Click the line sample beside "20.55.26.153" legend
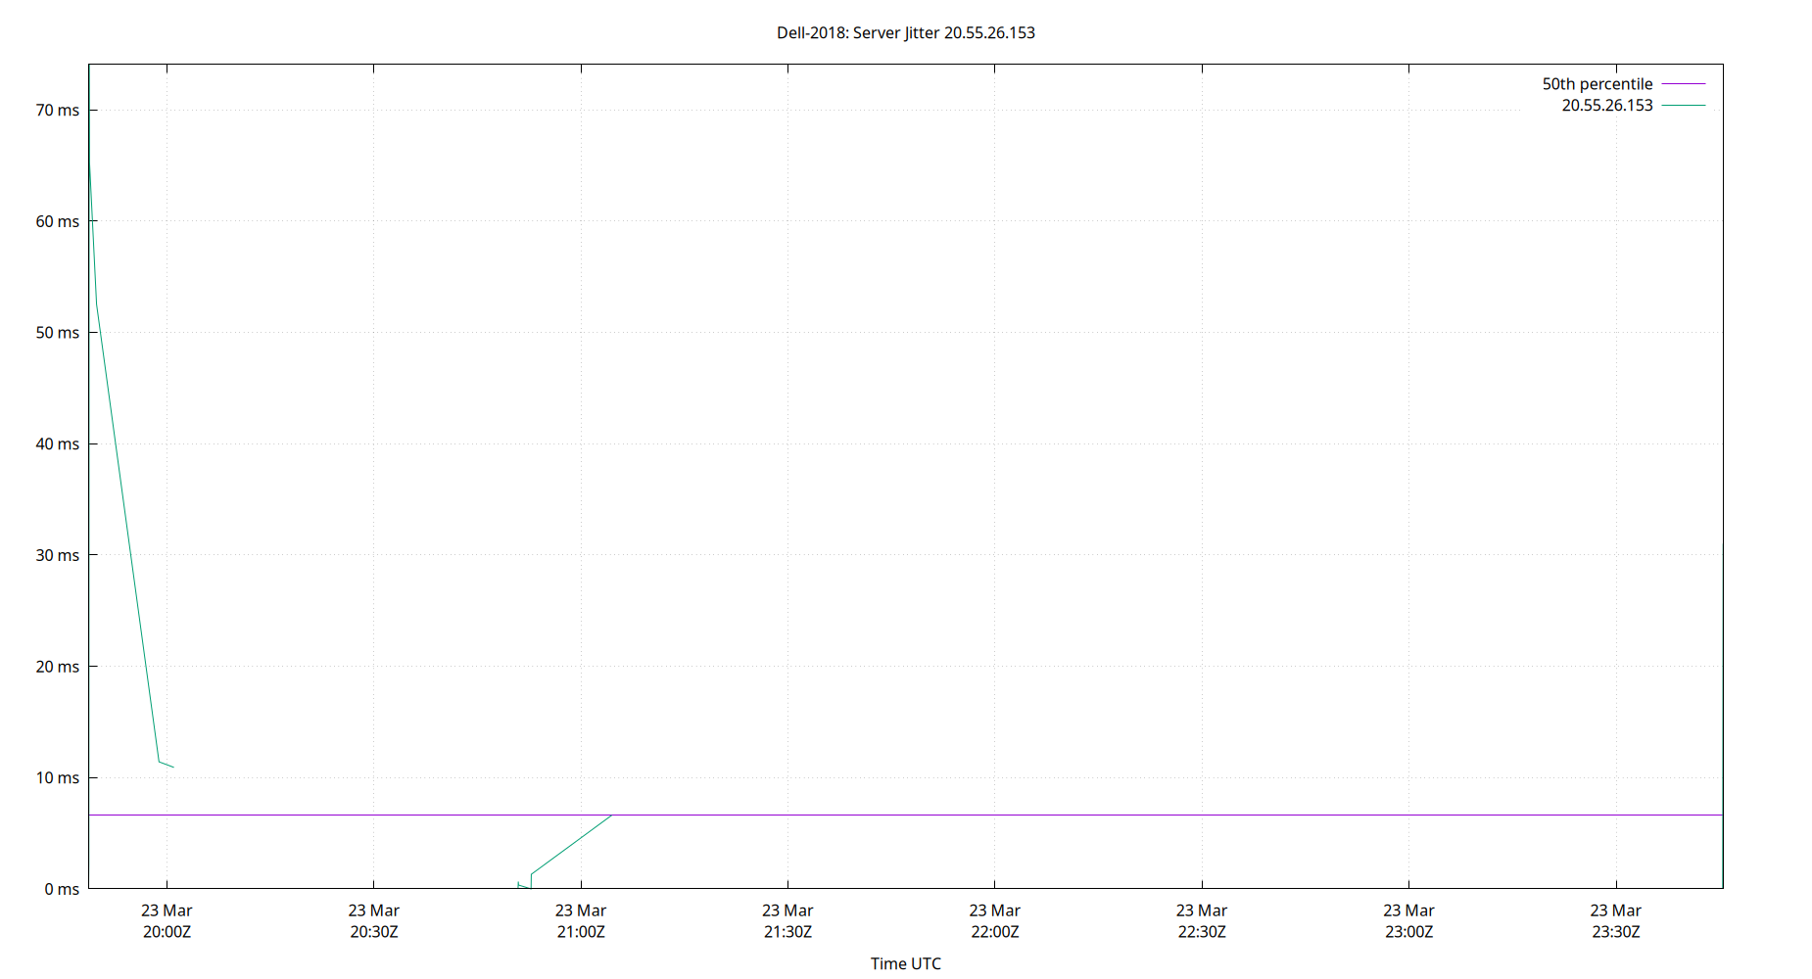 [x=1682, y=106]
